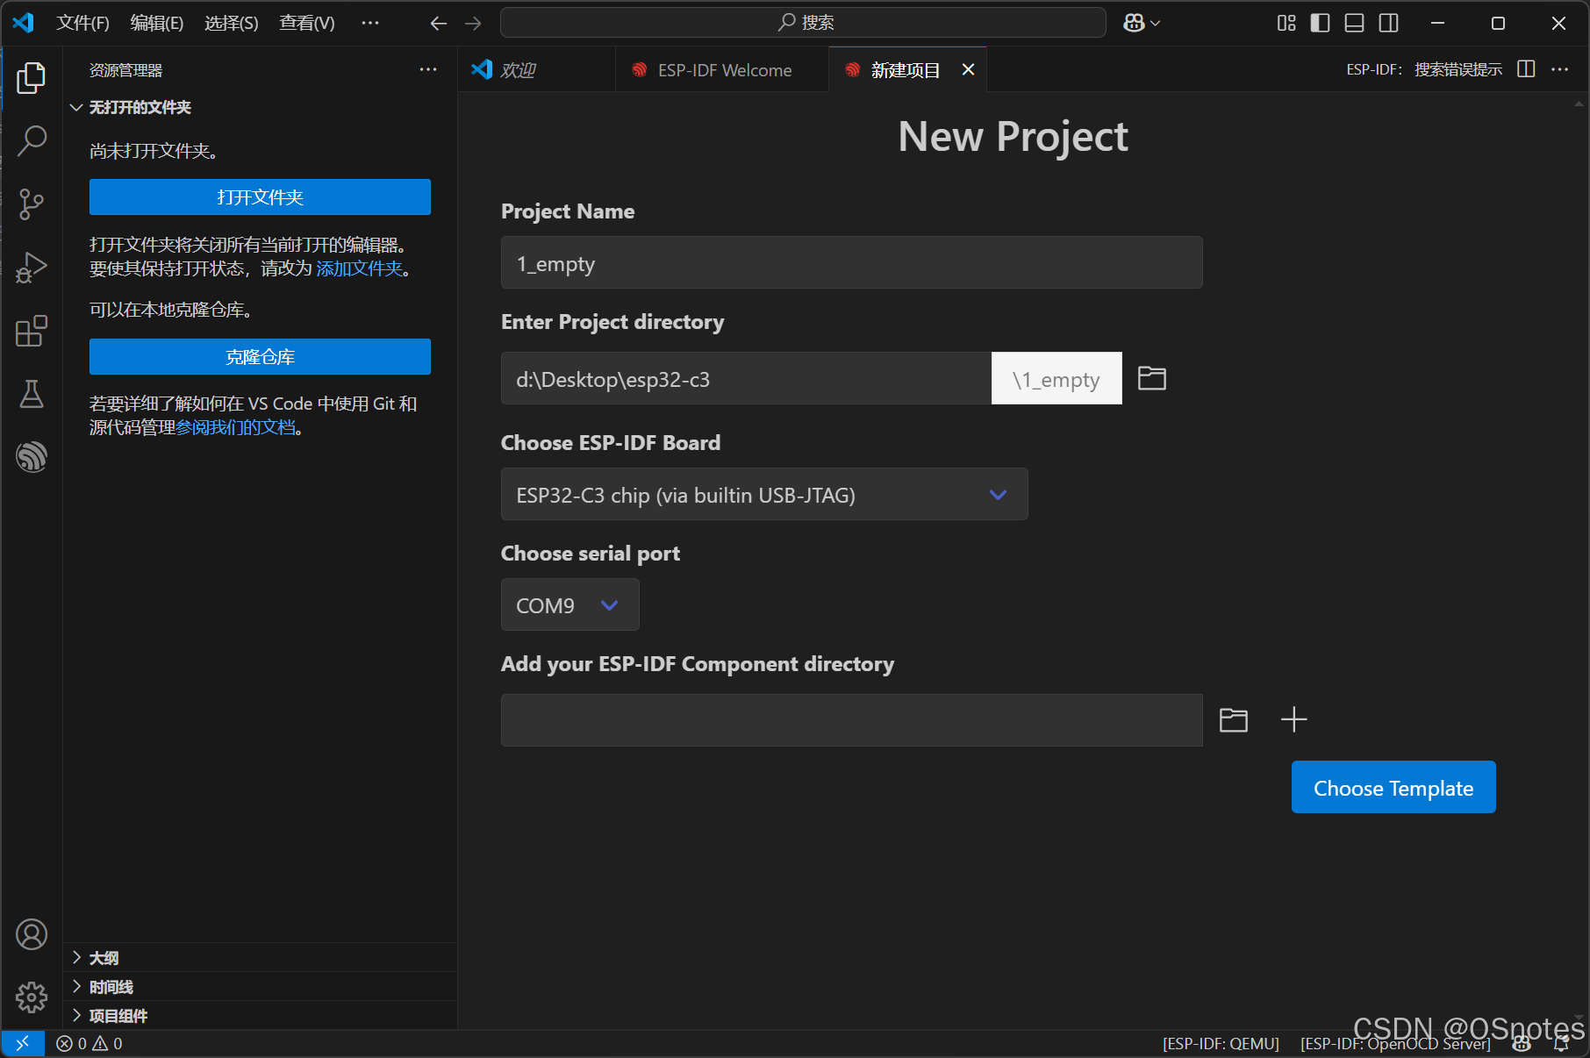Open the ESP-IDF Explorer sidebar icon
The width and height of the screenshot is (1590, 1058).
point(32,457)
